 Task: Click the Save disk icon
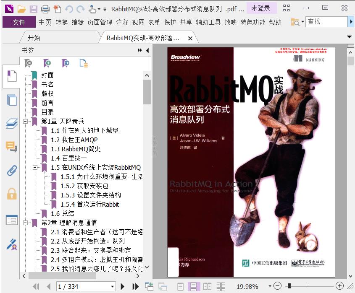pos(34,9)
